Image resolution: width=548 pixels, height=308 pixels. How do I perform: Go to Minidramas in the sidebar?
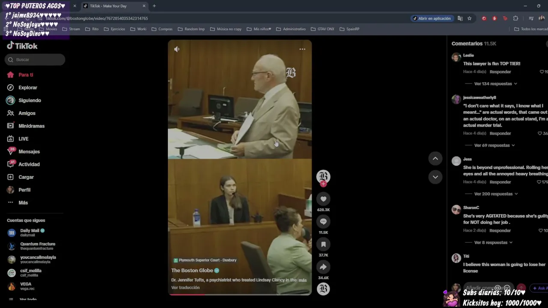[31, 126]
